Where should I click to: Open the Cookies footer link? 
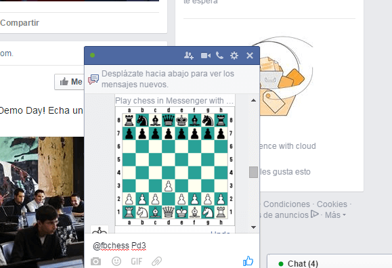(332, 204)
